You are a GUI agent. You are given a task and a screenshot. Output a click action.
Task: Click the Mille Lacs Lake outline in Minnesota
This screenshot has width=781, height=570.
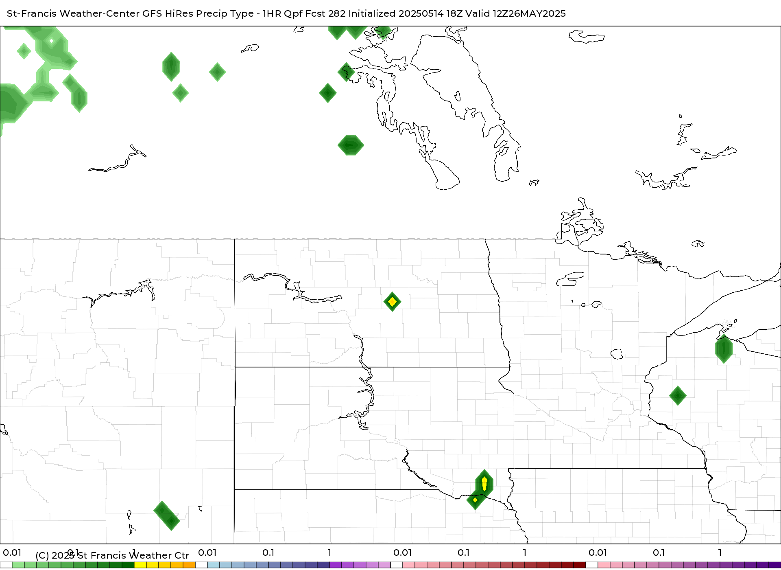pyautogui.click(x=617, y=354)
